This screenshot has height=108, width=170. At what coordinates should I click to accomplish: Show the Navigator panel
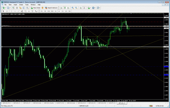tap(20, 8)
